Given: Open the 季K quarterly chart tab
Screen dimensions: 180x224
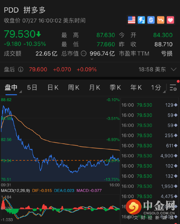Looking at the screenshot, I should pos(115,88).
